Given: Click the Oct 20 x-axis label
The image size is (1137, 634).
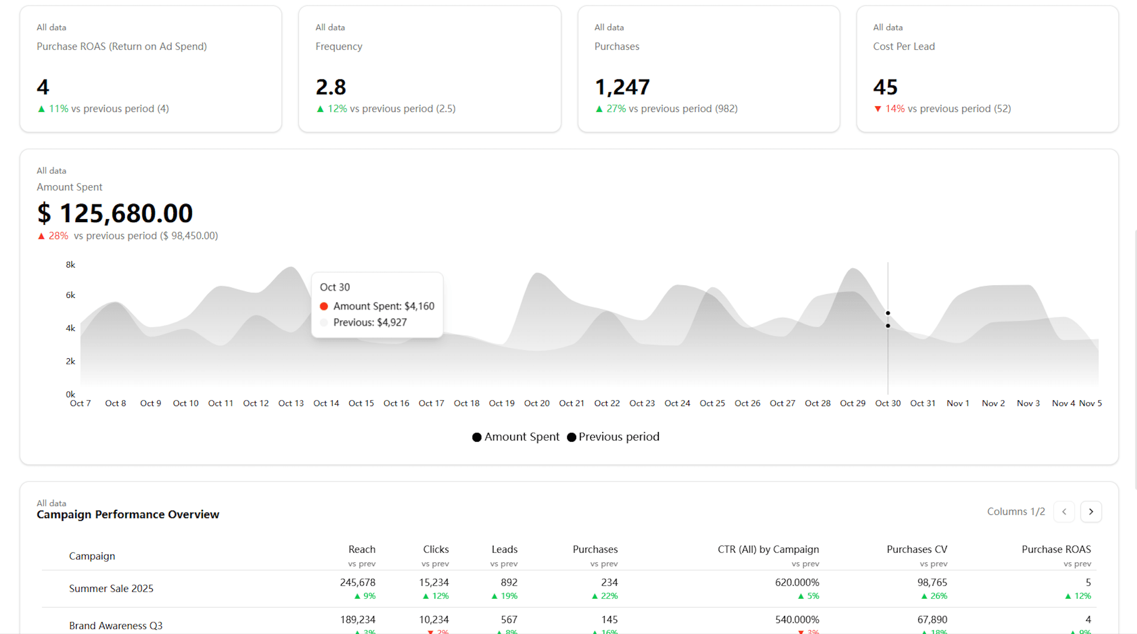Looking at the screenshot, I should tap(537, 403).
